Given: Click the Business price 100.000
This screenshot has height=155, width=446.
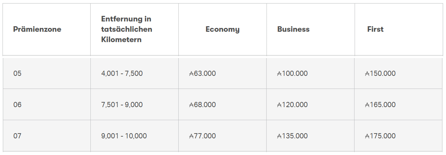Looking at the screenshot, I should pos(292,73).
